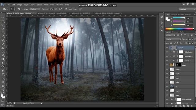The width and height of the screenshot is (196, 110).
Task: Switch to the Paths tab
Action: (x=182, y=32)
